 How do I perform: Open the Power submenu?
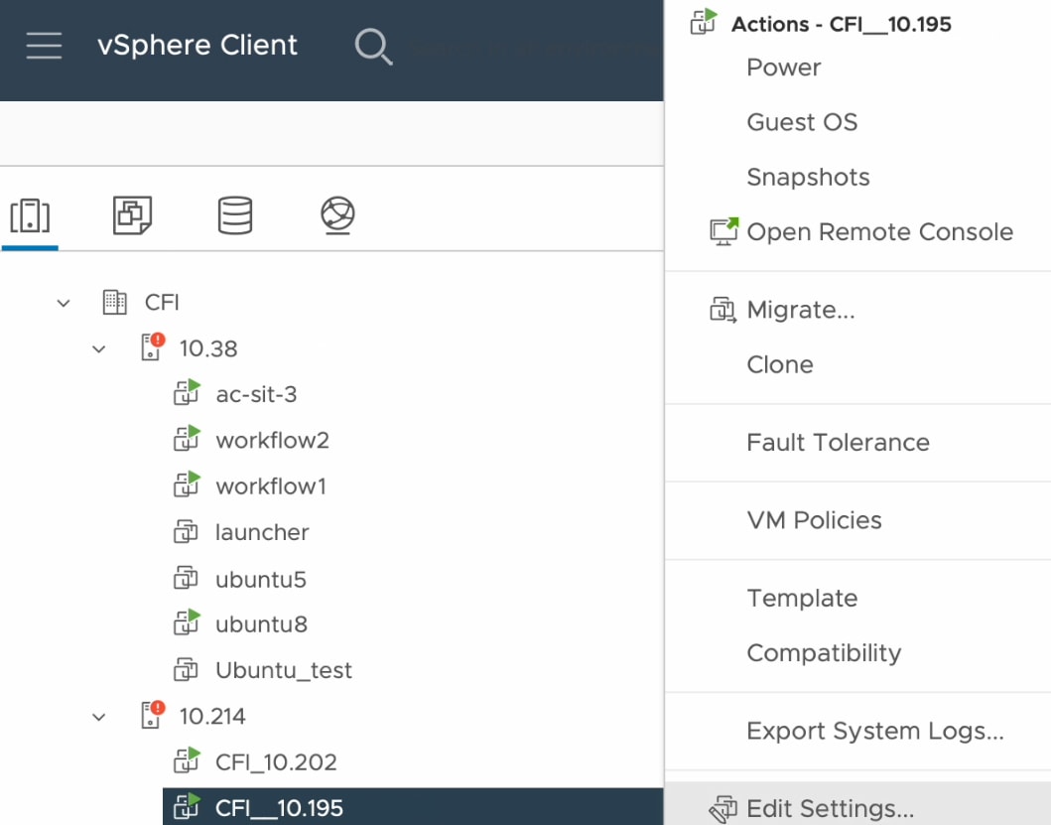tap(784, 68)
